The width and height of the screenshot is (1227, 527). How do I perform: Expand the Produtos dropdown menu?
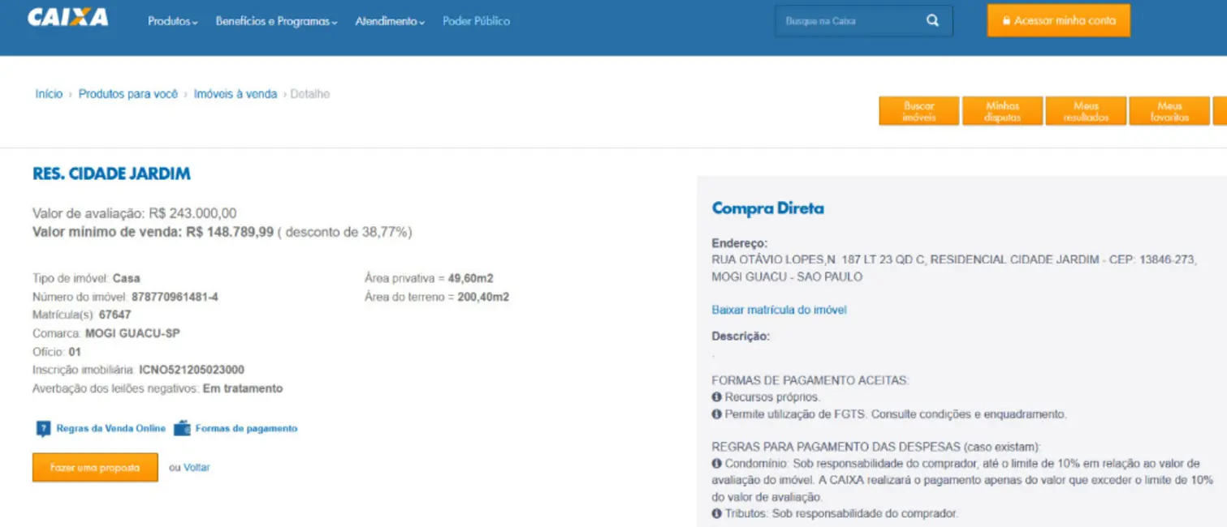[172, 21]
